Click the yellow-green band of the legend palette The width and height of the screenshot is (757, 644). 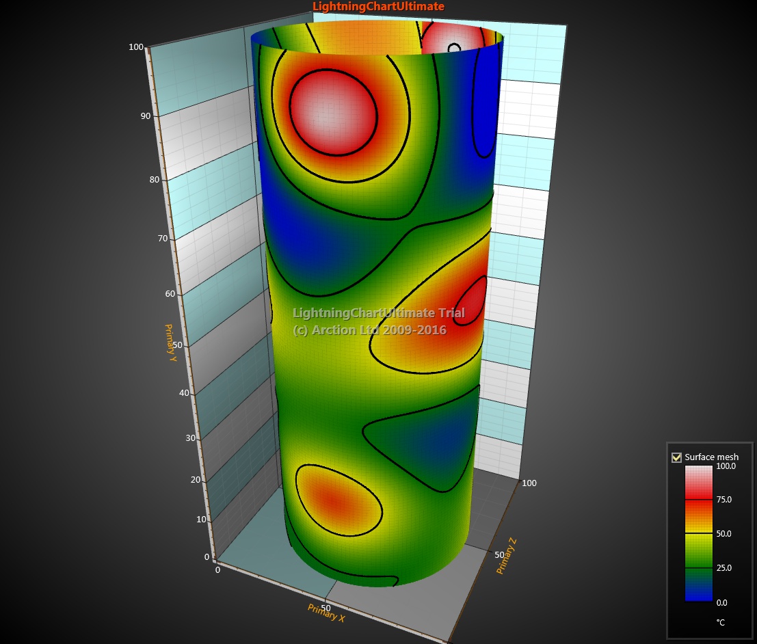699,550
